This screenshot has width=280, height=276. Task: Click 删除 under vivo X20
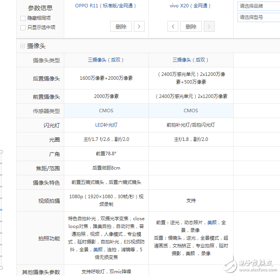pyautogui.click(x=191, y=26)
